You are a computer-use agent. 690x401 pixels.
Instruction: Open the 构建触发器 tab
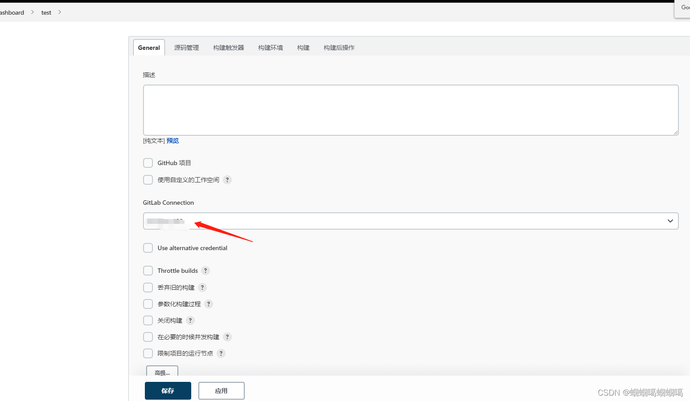(x=228, y=47)
